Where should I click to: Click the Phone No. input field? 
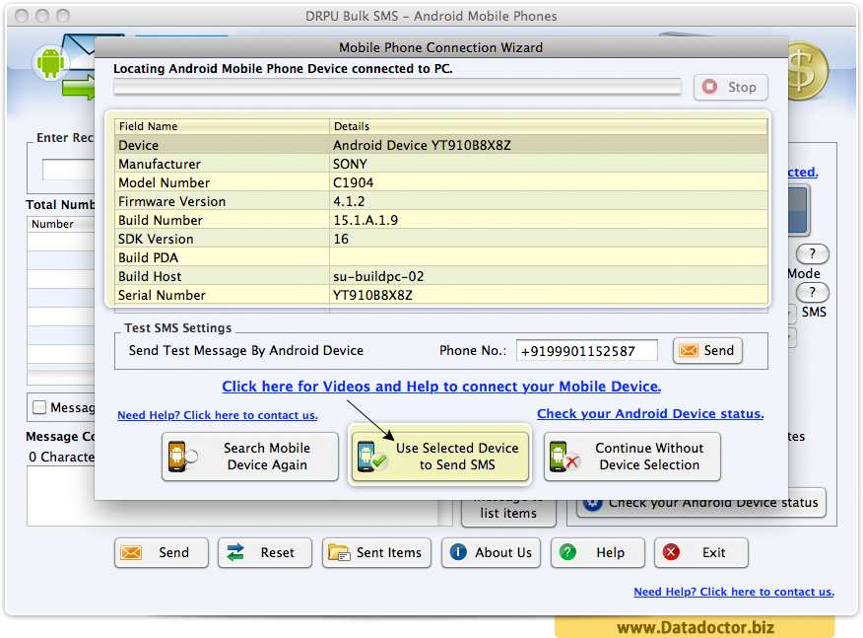coord(587,350)
